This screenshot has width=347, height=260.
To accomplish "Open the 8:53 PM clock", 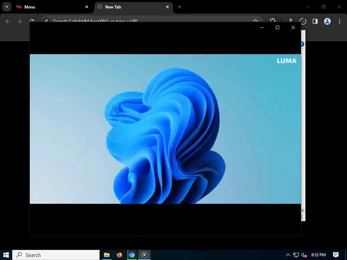I will point(318,255).
